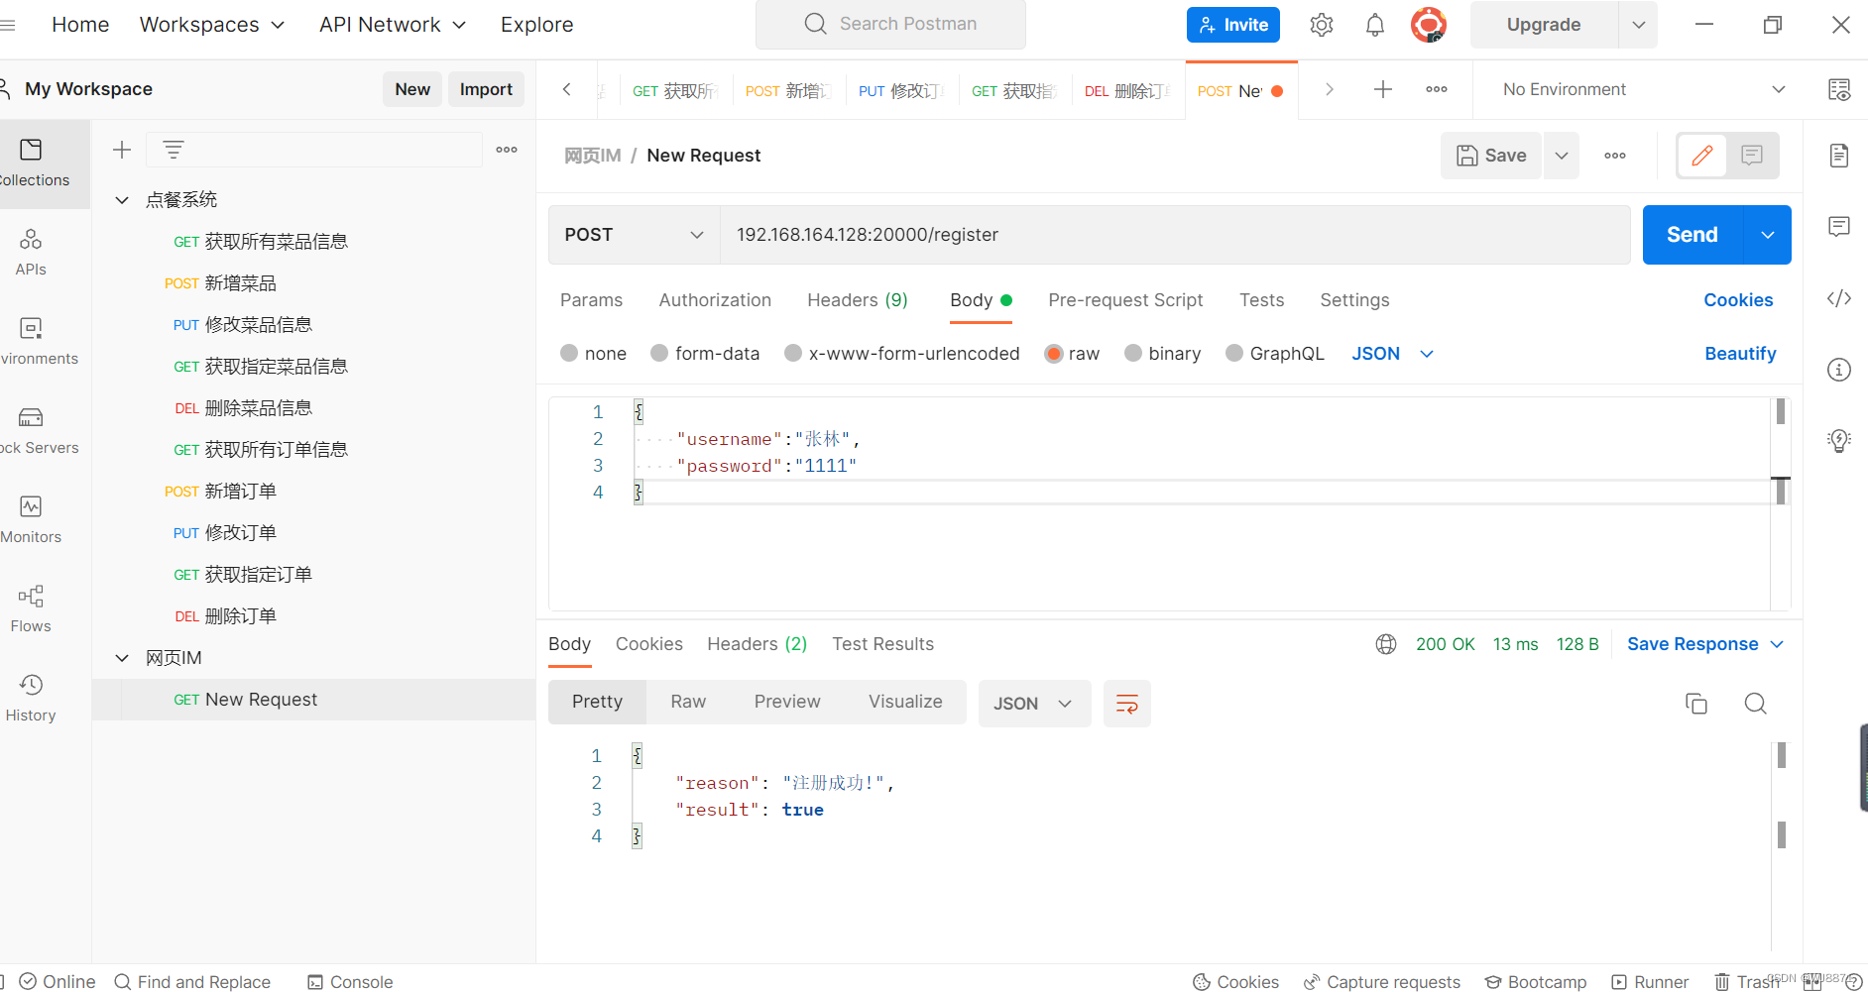Screen dimensions: 1868x992
Task: Open request info pane
Action: 1839,370
